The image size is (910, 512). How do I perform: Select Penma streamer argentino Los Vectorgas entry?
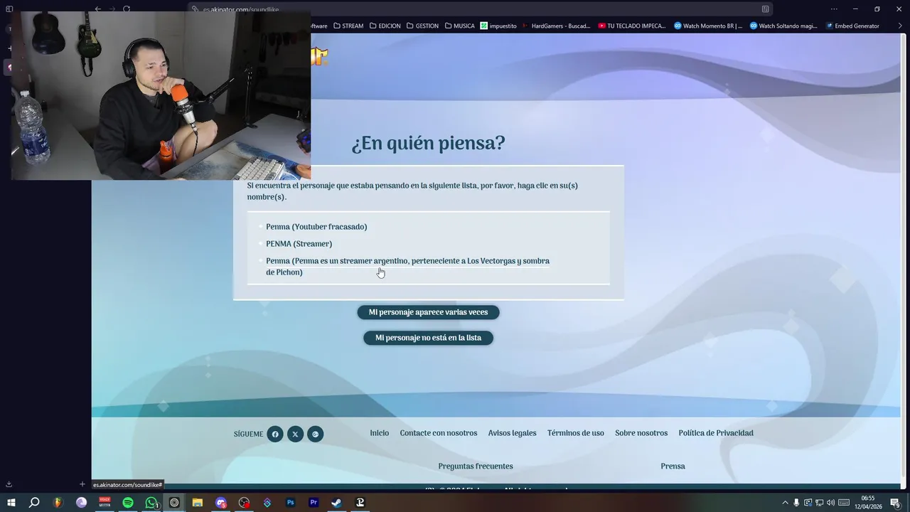pyautogui.click(x=407, y=267)
